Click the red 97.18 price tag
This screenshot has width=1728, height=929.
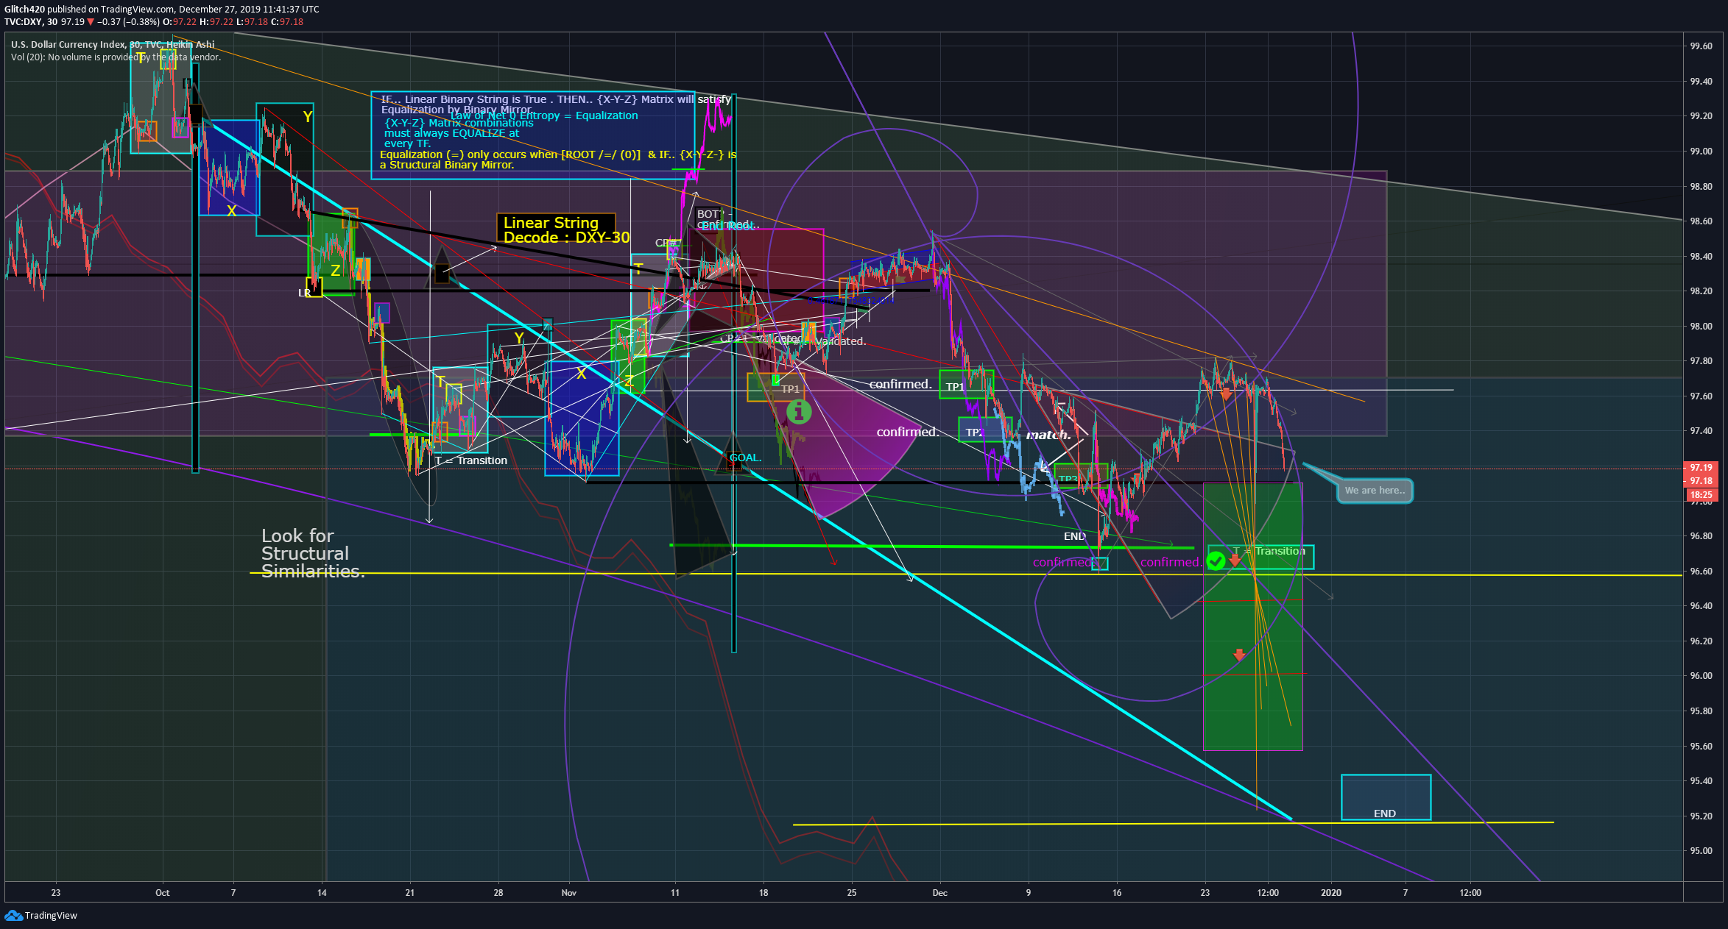1701,481
